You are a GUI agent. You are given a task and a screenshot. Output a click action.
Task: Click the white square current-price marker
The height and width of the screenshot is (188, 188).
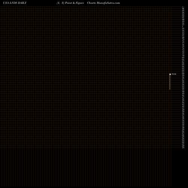click(170, 74)
